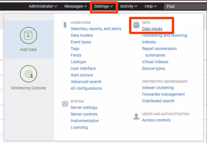Open the Lookups link

[78, 62]
